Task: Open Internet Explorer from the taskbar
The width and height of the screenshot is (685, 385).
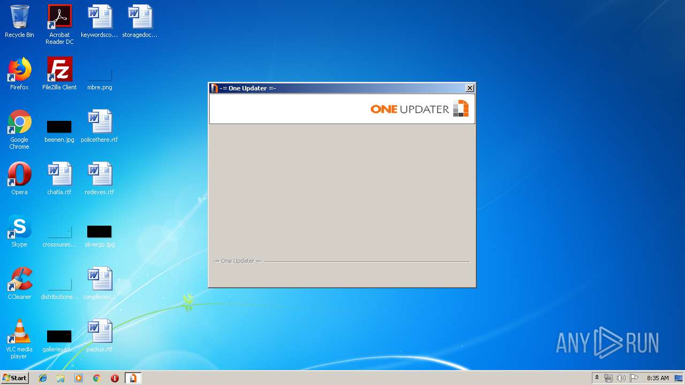Action: coord(43,378)
